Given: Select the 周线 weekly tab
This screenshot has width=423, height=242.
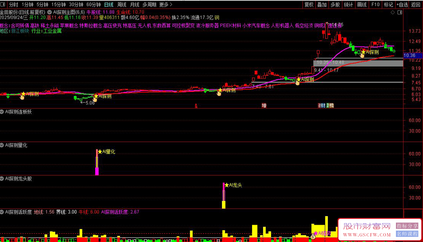Looking at the screenshot, I should 122,5.
